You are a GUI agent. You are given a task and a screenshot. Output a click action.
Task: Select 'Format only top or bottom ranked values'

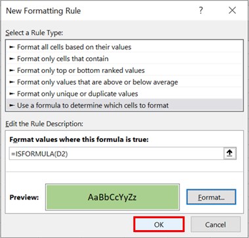point(124,70)
